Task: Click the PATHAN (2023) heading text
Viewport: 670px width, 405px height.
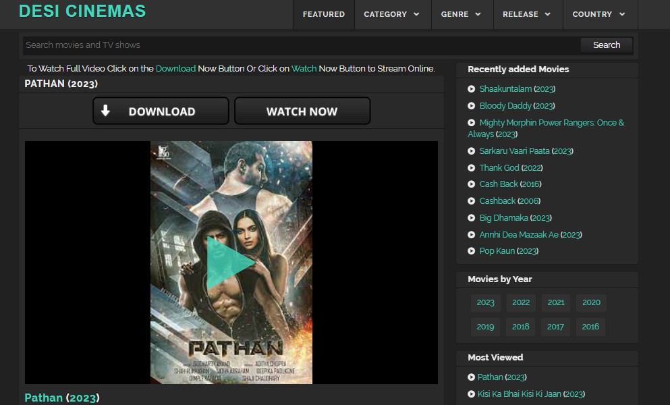Action: pos(61,84)
